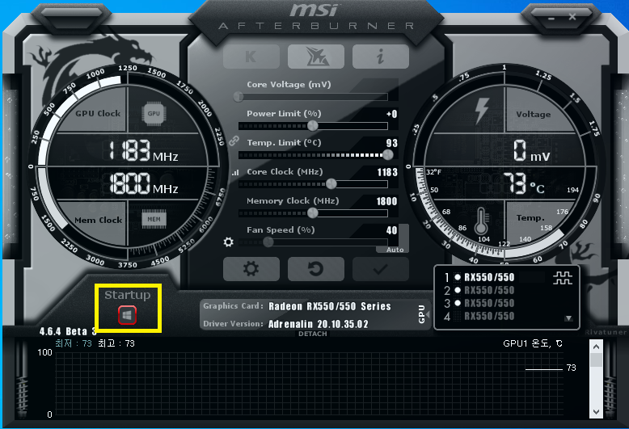Show system information with the i button
This screenshot has width=629, height=429.
pos(380,57)
